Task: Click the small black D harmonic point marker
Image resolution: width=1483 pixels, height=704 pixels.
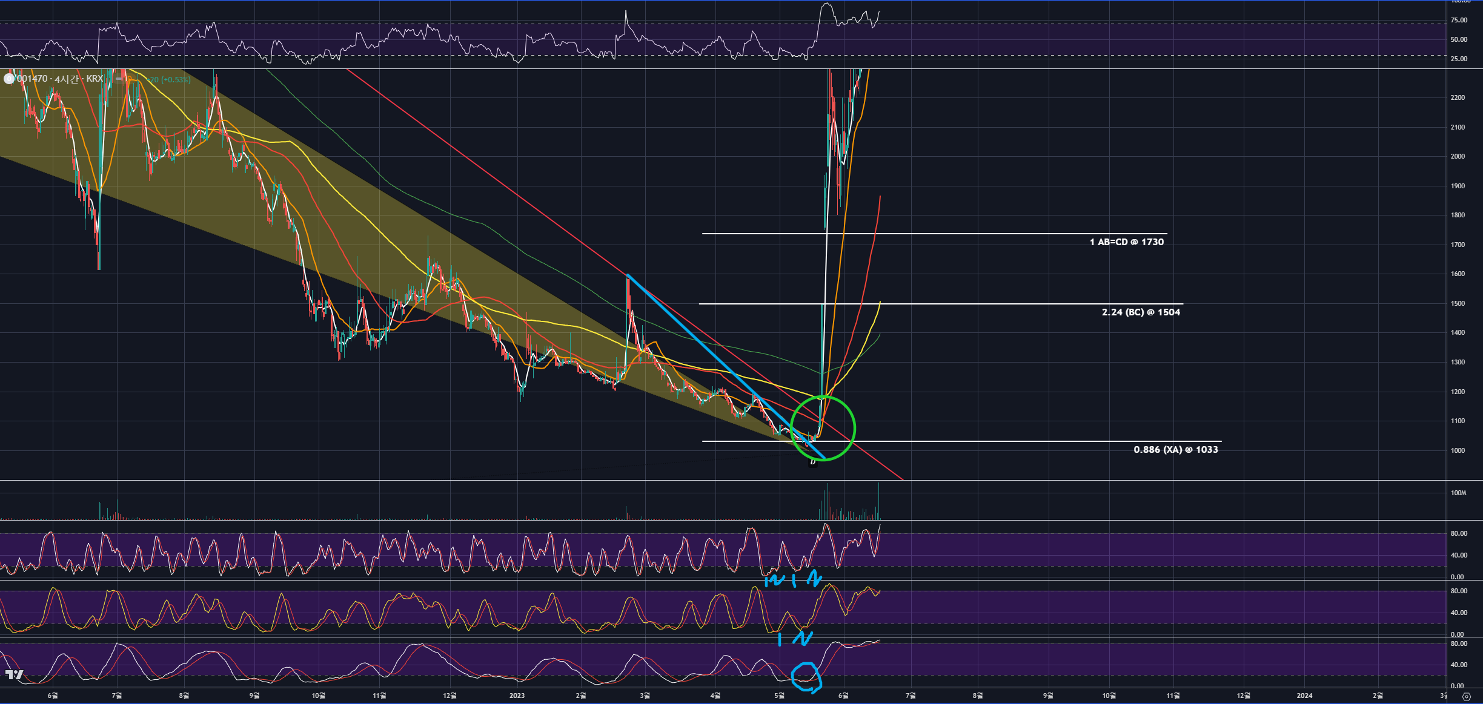Action: click(813, 462)
